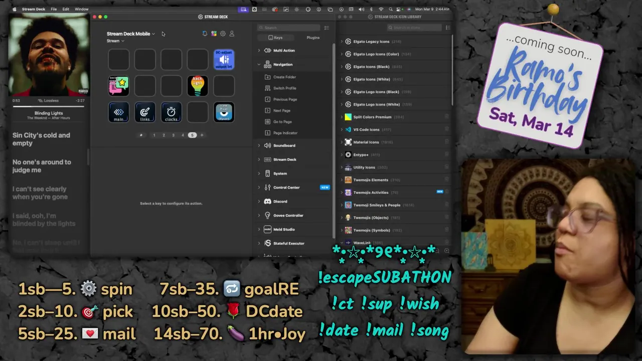
Task: Open the Window menu
Action: point(81,9)
